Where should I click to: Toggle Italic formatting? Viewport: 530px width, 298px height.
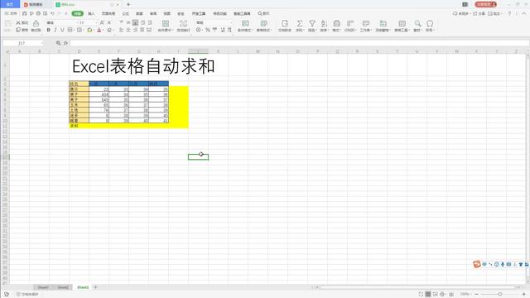point(55,30)
